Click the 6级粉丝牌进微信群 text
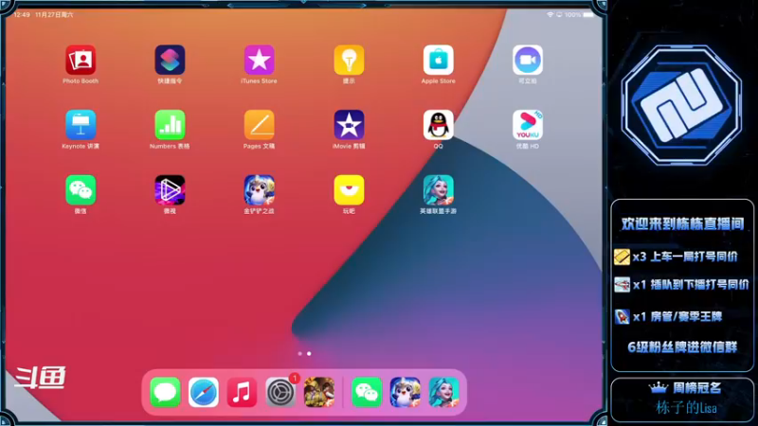 coord(682,347)
